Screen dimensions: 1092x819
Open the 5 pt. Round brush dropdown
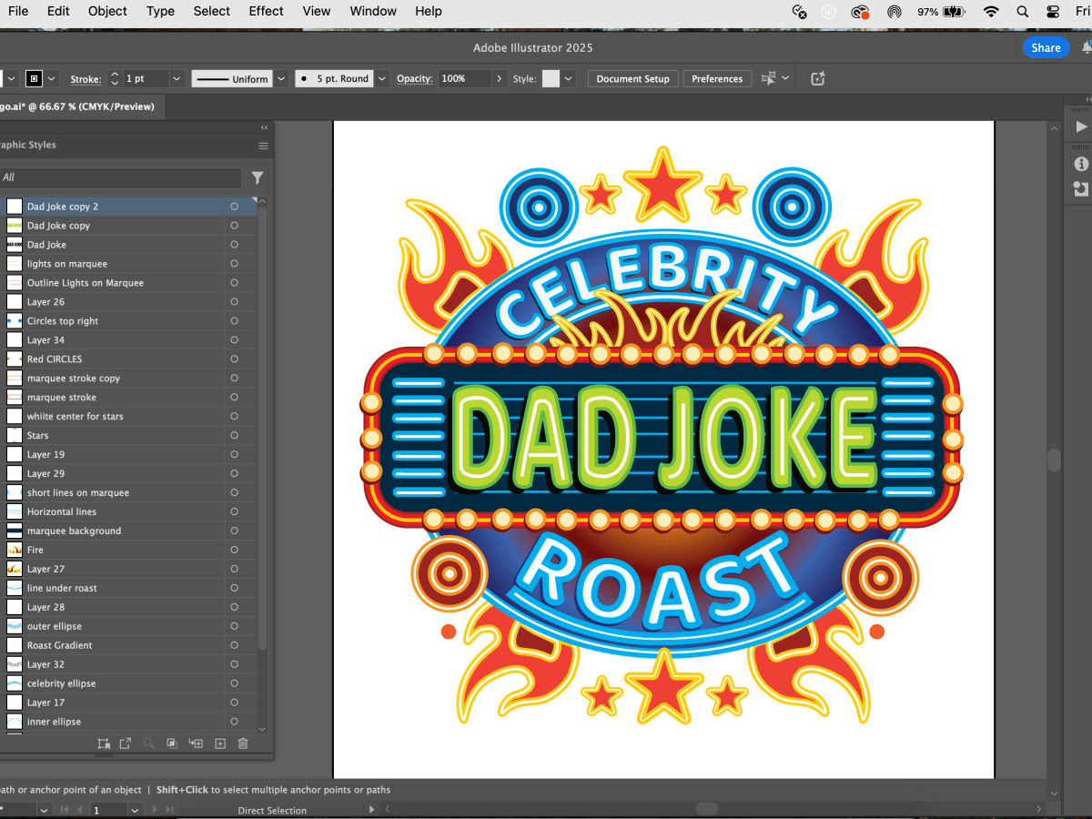[x=382, y=79]
